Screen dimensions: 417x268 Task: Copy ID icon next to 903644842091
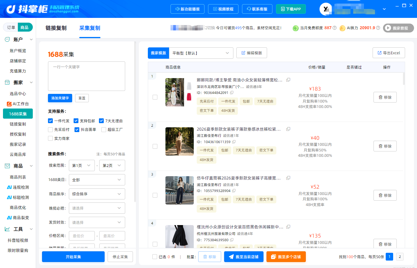(x=232, y=93)
